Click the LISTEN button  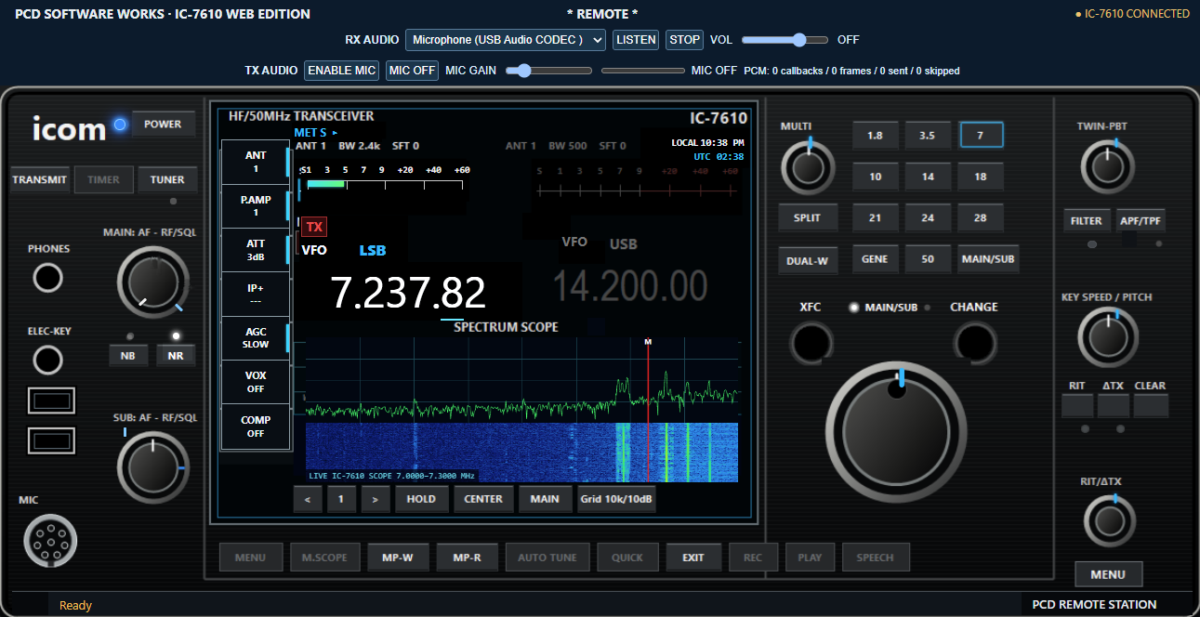636,40
